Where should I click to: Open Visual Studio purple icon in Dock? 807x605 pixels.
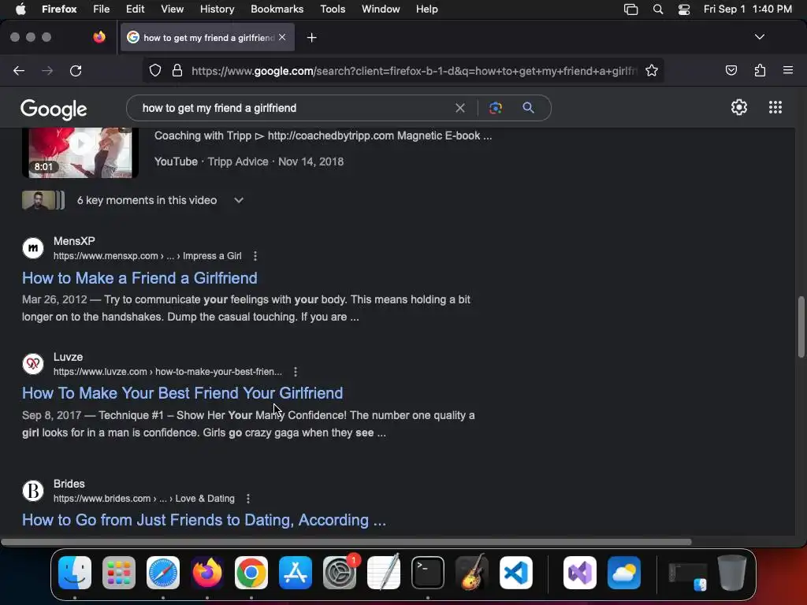[580, 573]
